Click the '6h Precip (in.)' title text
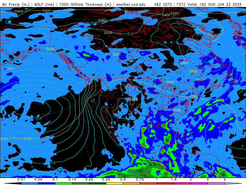This screenshot has width=246, height=185. [x=16, y=5]
